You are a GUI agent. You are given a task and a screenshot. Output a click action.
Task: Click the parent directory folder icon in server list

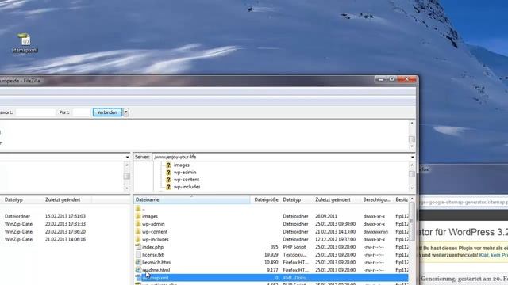pos(138,208)
